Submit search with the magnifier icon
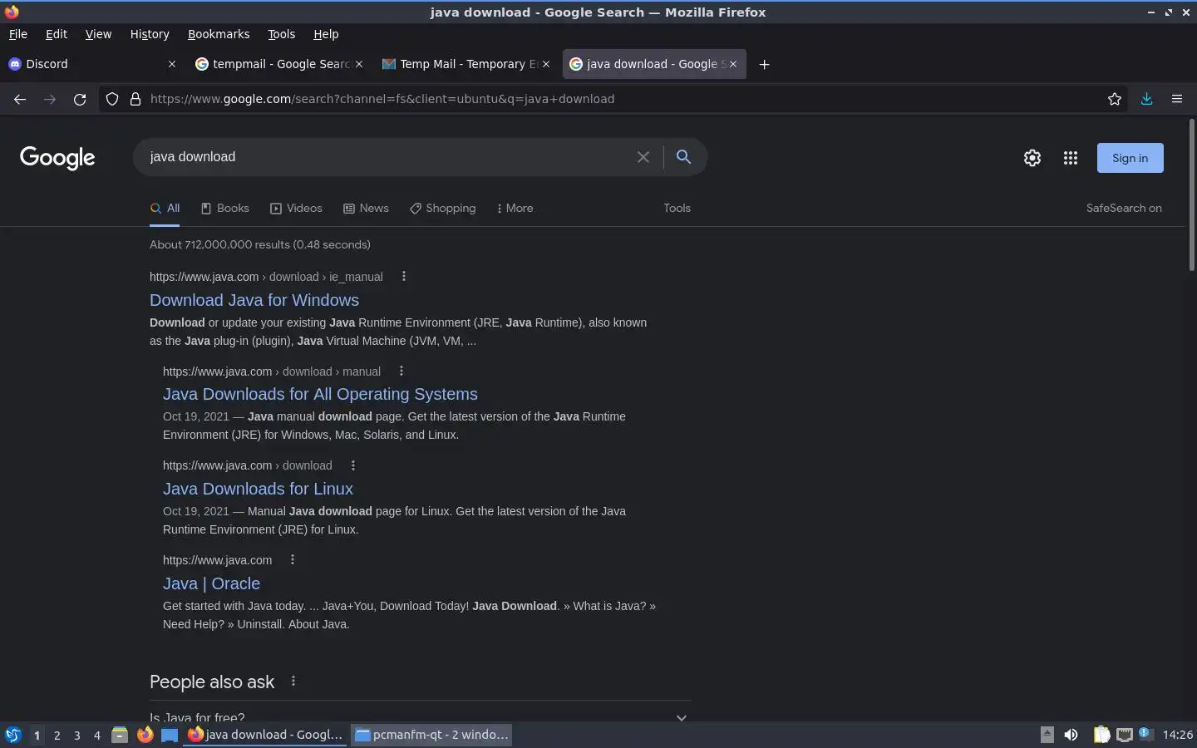This screenshot has width=1197, height=748. (683, 157)
